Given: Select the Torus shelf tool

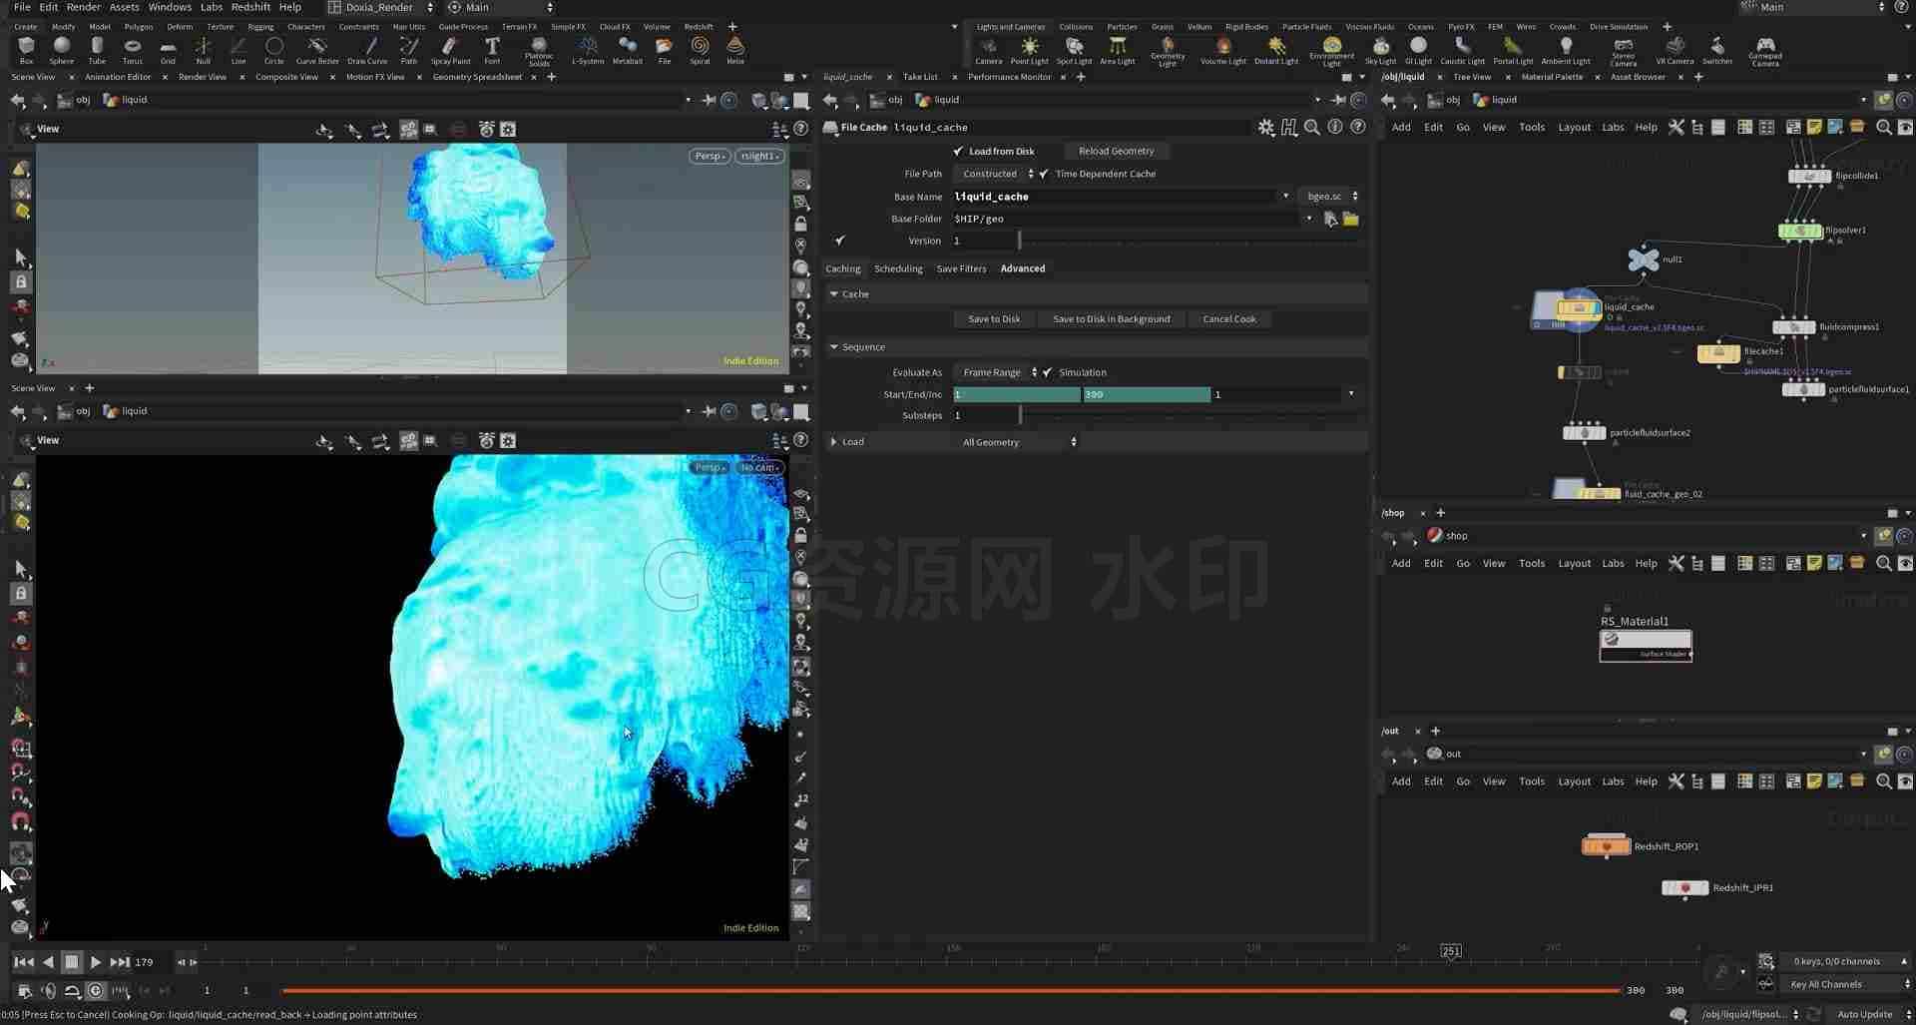Looking at the screenshot, I should [132, 50].
